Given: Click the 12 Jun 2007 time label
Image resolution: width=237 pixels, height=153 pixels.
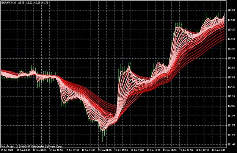Looking at the screenshot, I should coord(7,150).
